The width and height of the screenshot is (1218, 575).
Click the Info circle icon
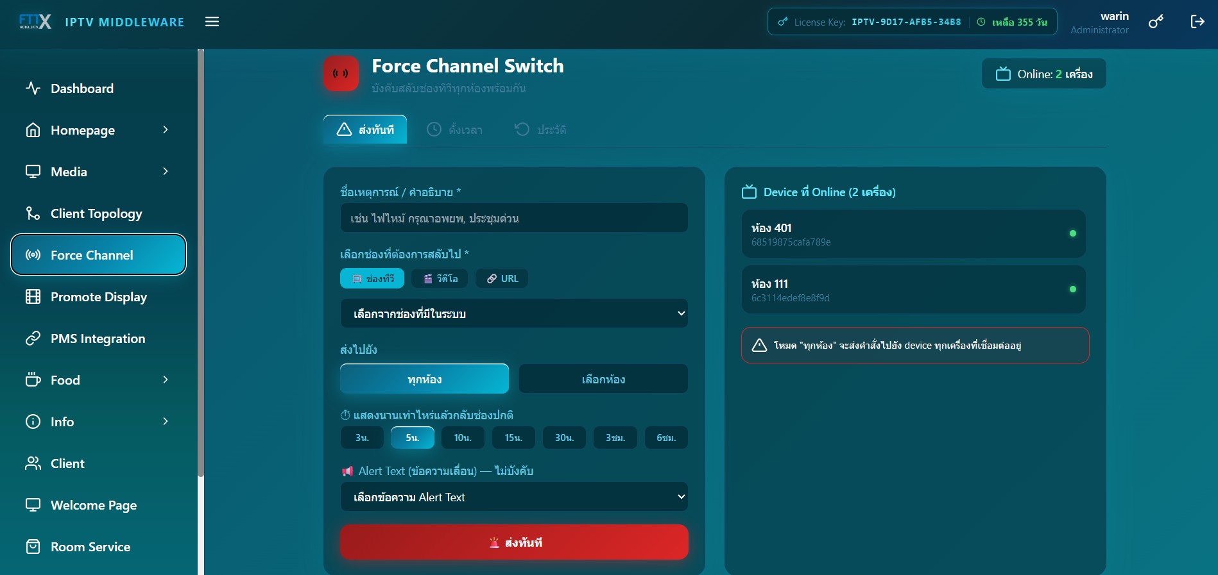click(33, 422)
